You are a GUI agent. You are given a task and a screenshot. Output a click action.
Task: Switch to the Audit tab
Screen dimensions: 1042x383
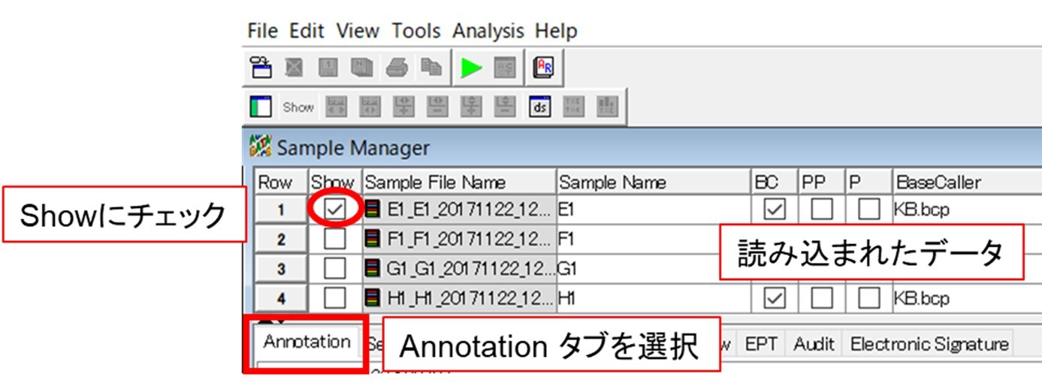814,344
